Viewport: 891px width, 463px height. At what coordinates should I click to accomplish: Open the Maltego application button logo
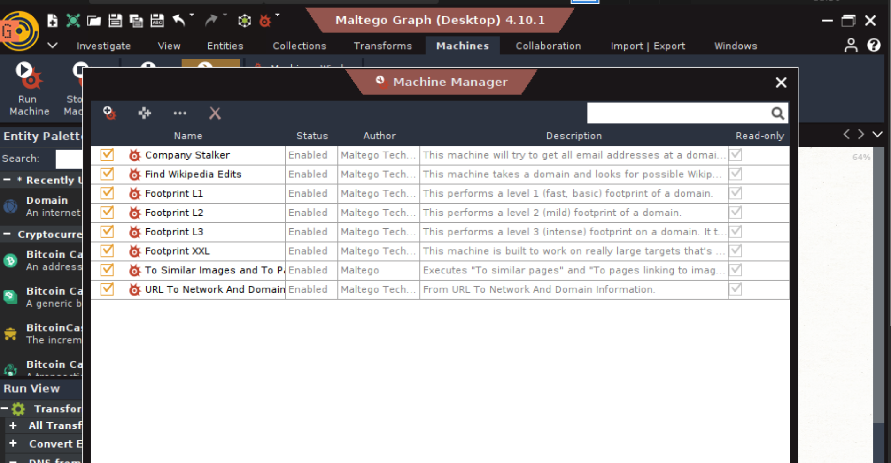click(19, 31)
